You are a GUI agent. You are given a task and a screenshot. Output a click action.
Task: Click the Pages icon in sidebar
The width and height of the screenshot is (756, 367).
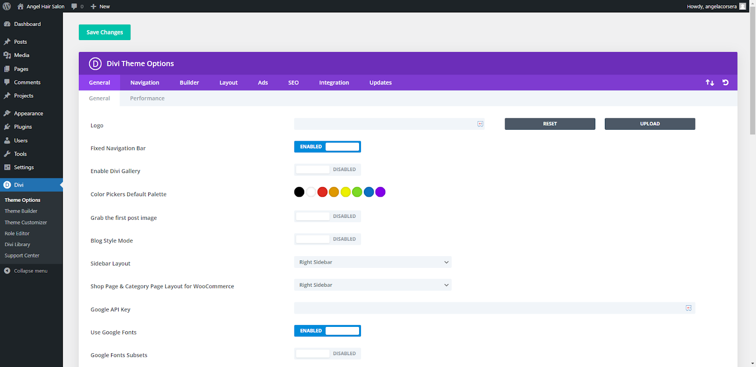[7, 69]
